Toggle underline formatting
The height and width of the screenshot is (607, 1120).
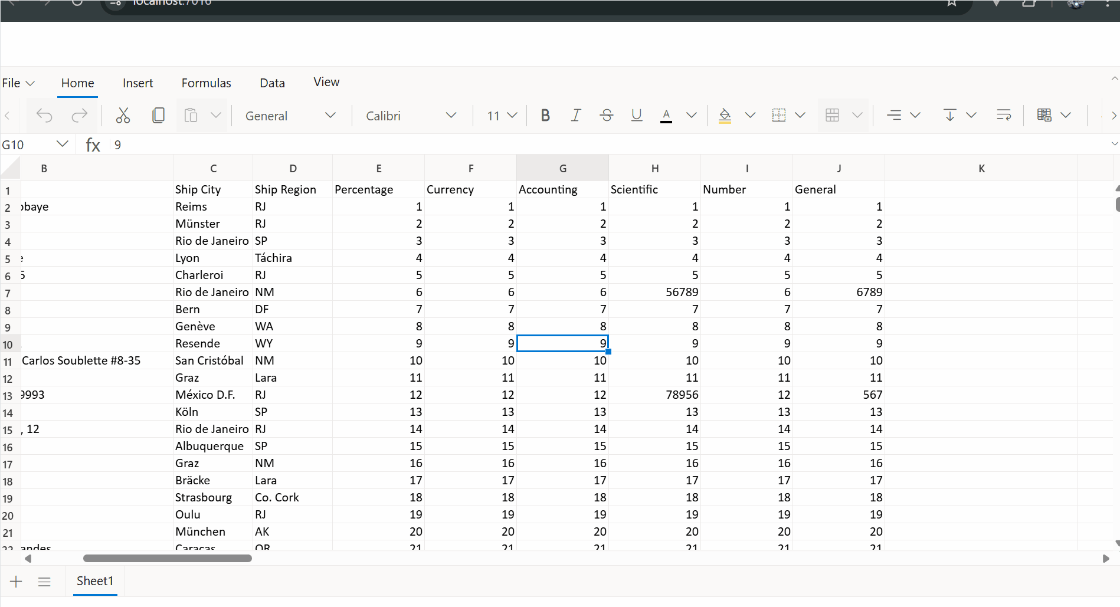point(636,115)
